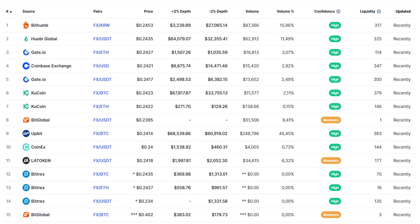Viewport: 420px width, 224px height.
Task: Show the Liquidity column info tooltip icon
Action: [x=379, y=11]
